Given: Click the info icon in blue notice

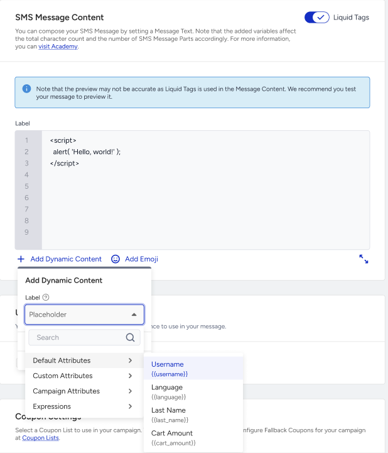Looking at the screenshot, I should (26, 89).
